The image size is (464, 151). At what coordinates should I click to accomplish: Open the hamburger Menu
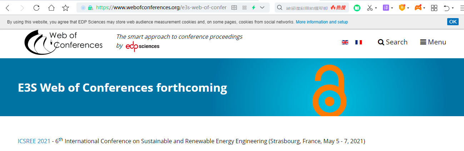click(x=433, y=42)
